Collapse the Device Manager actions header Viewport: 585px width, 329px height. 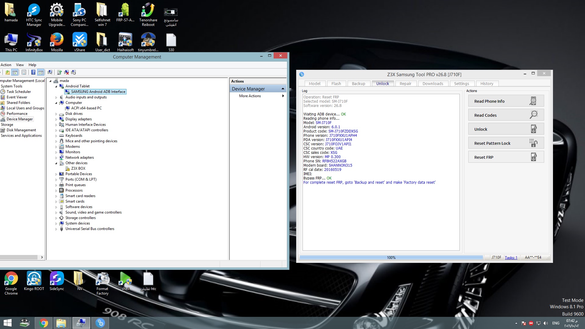click(283, 89)
